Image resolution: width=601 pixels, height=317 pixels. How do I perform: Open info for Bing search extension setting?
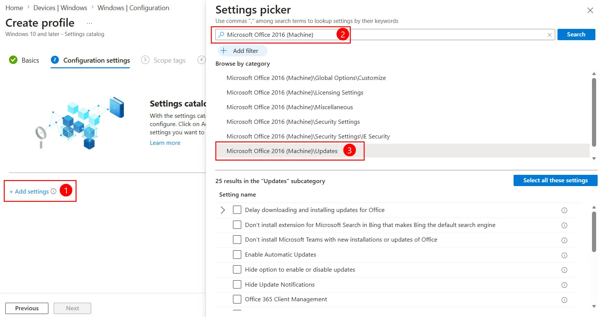click(x=564, y=225)
